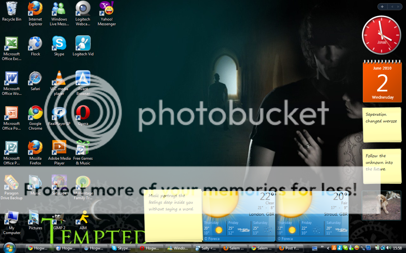Launch Internet Explorer from the desktop
This screenshot has height=253, width=406.
click(x=35, y=13)
